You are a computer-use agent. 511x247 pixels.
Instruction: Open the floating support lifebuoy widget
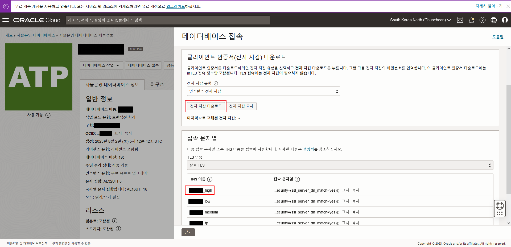pyautogui.click(x=500, y=209)
